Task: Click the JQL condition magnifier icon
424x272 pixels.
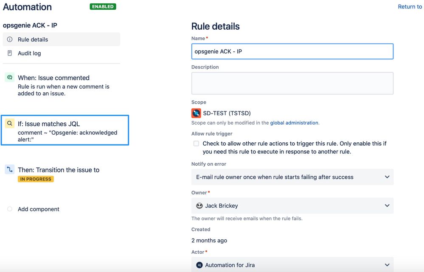Action: [x=10, y=124]
